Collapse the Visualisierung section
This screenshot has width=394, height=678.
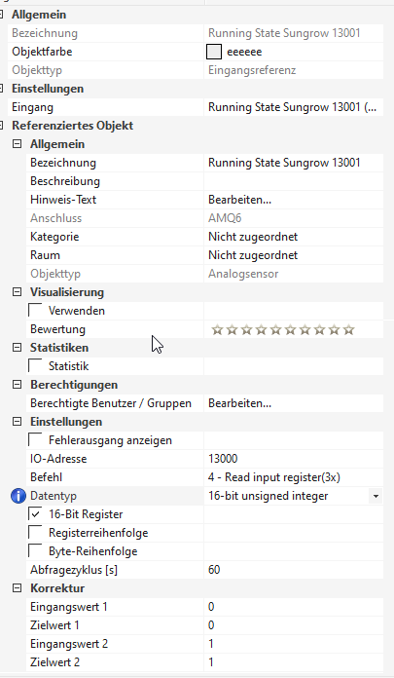[17, 292]
